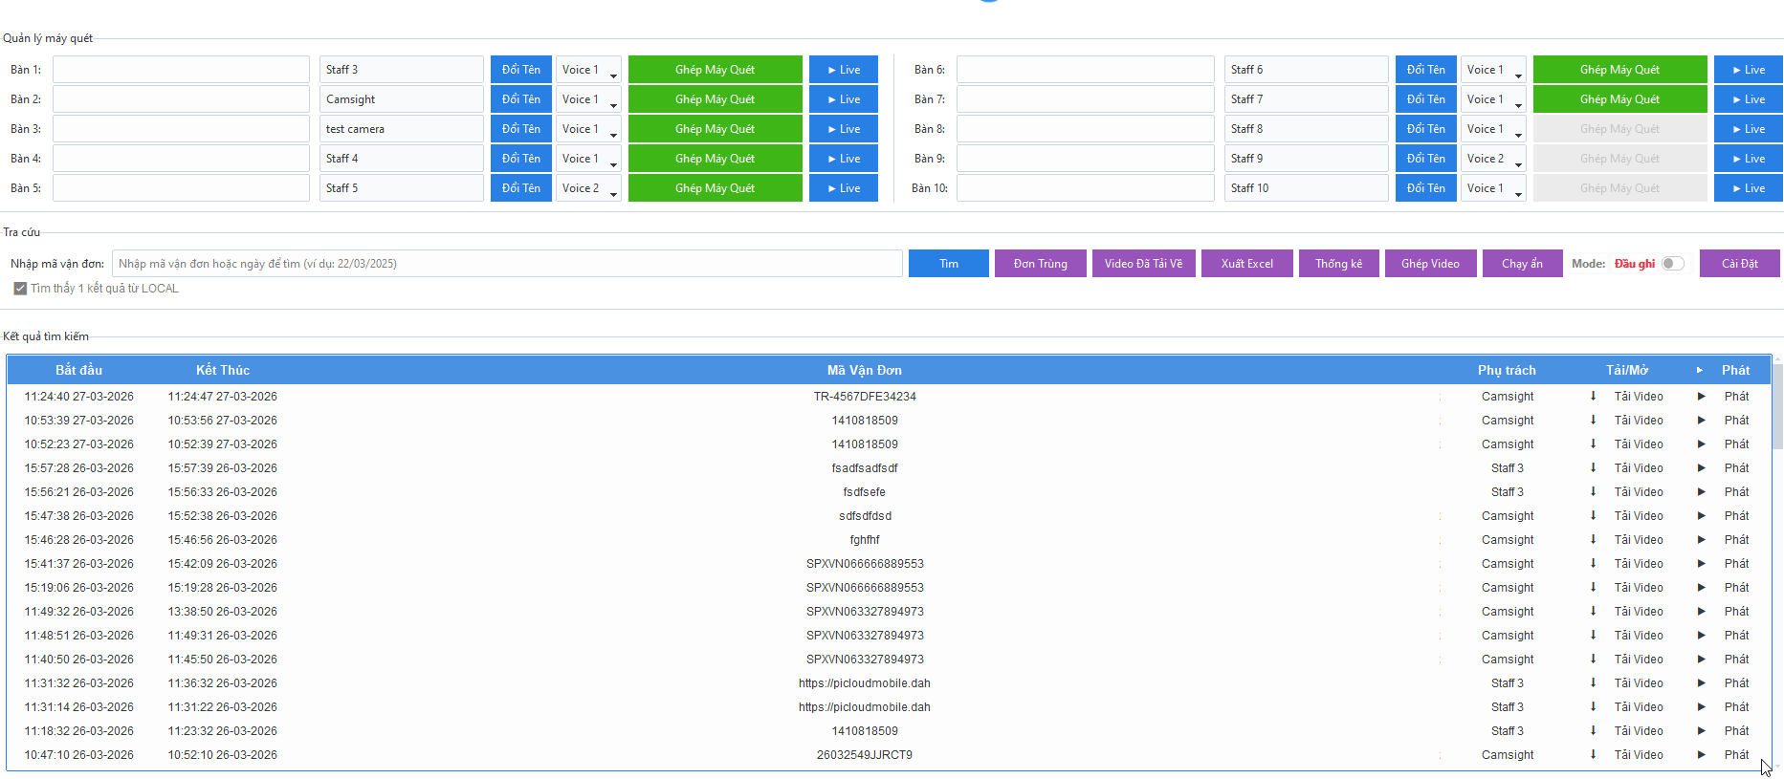1784x779 pixels.
Task: Click Xuất Excel button
Action: click(1246, 264)
